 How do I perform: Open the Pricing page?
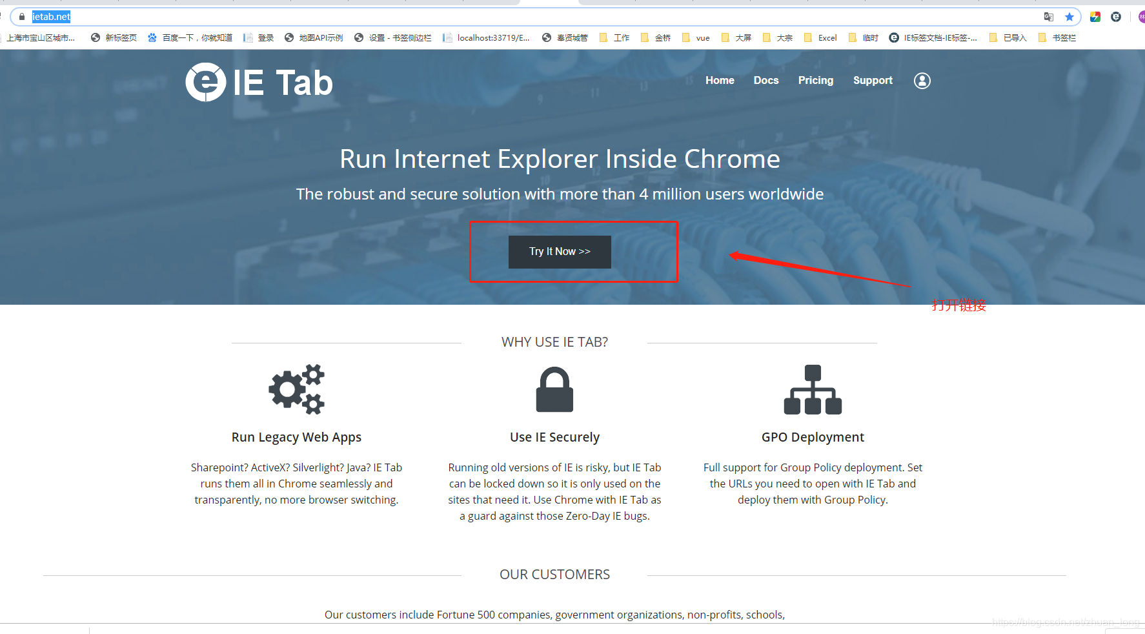click(x=816, y=80)
